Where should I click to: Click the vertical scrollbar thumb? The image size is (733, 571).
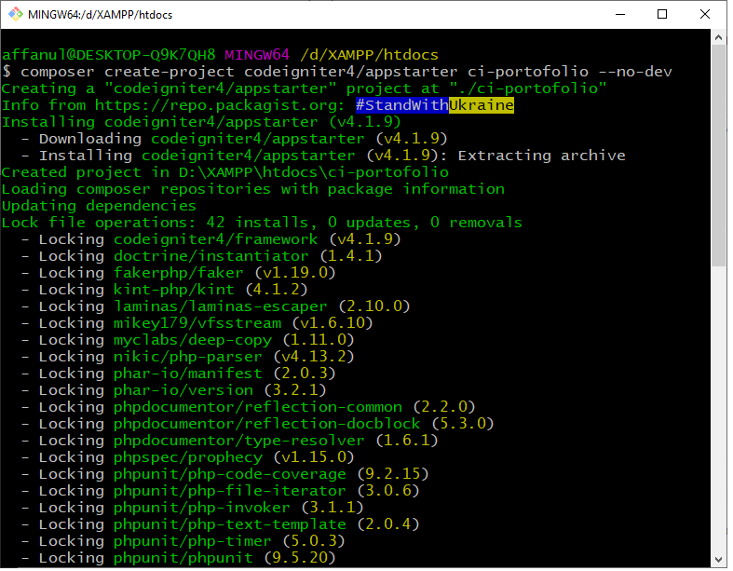tap(719, 156)
